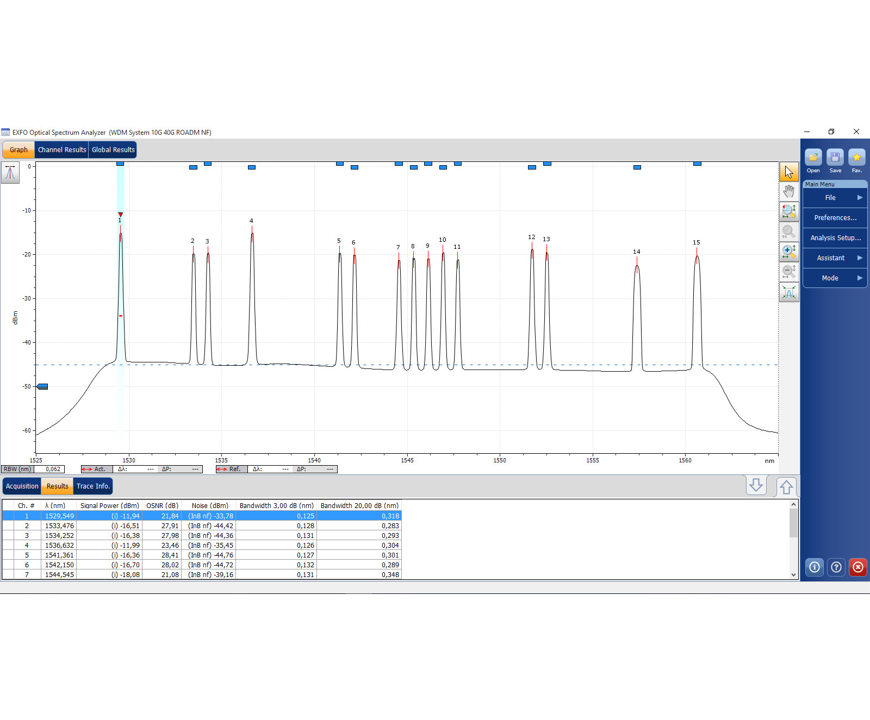
Task: Switch to the Trace Info. tab
Action: (x=93, y=486)
